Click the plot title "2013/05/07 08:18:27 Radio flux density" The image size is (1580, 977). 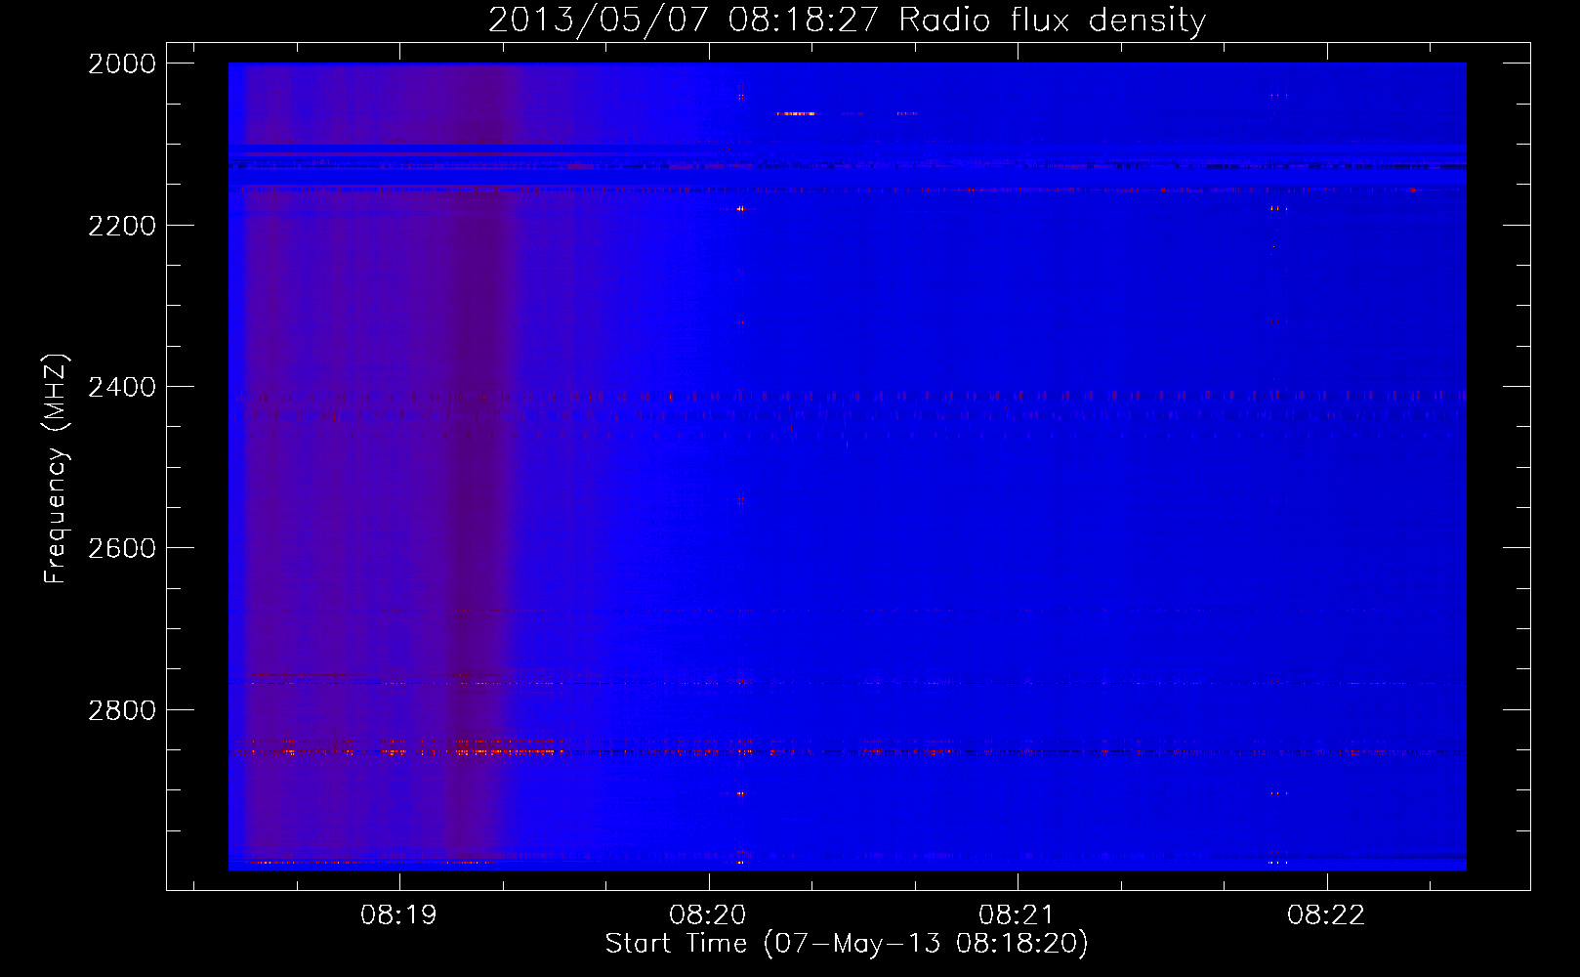(847, 21)
